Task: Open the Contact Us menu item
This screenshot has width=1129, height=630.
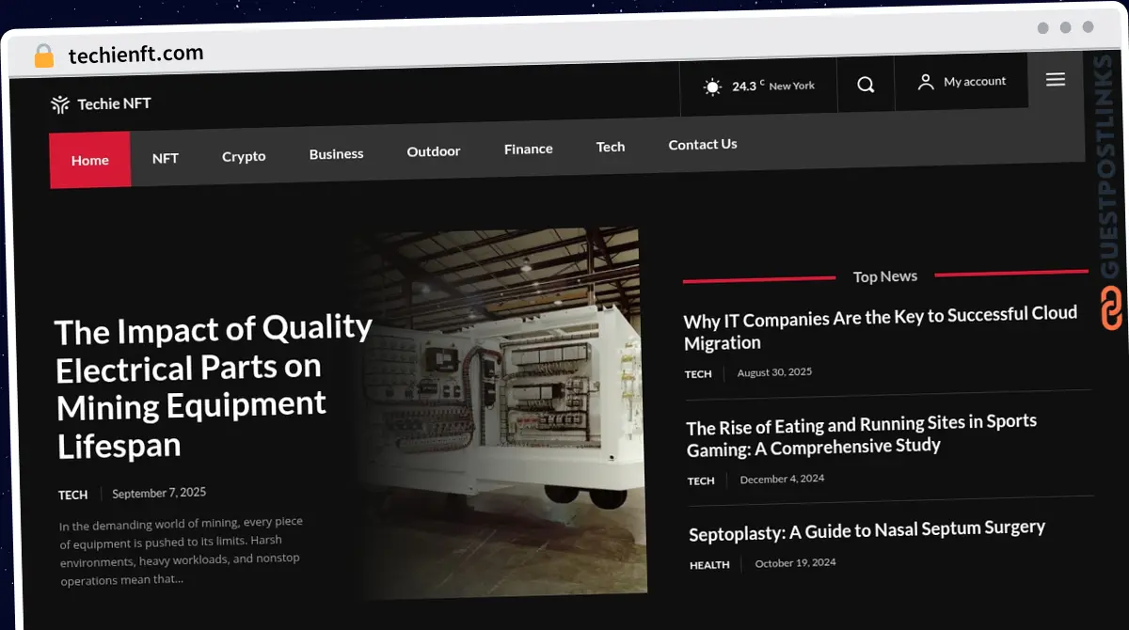Action: [703, 144]
